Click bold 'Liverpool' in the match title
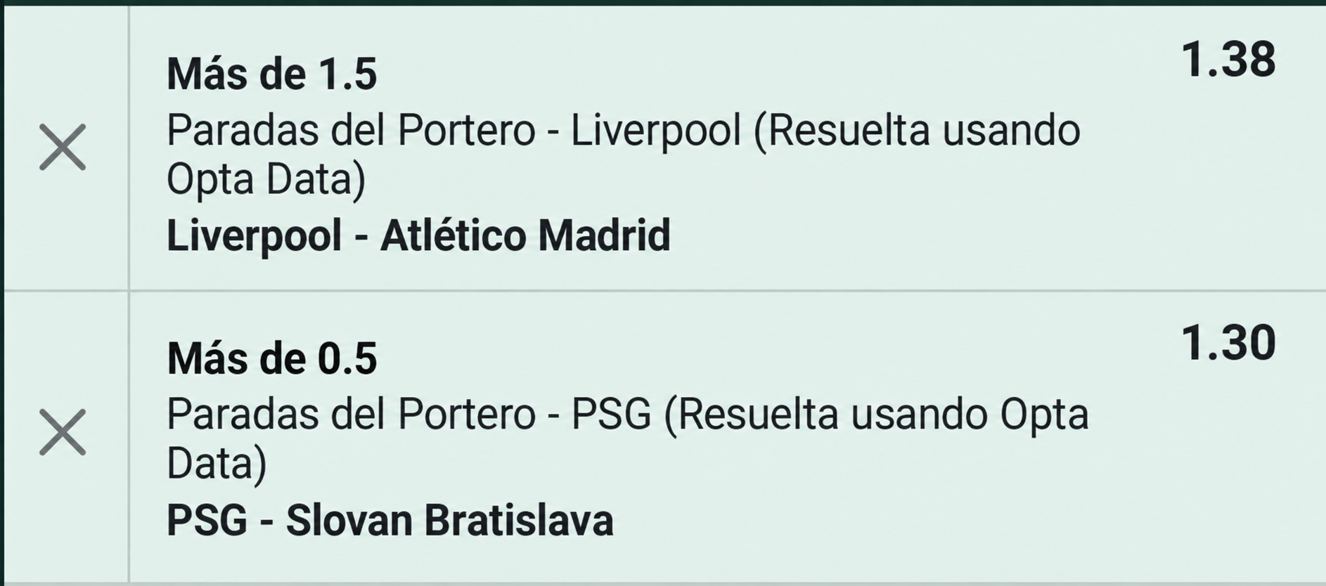Screen dimensions: 1326x586 [254, 235]
